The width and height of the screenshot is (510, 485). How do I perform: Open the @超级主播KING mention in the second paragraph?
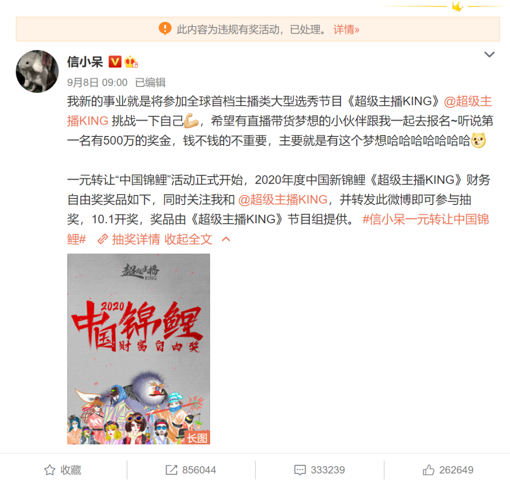tap(283, 199)
